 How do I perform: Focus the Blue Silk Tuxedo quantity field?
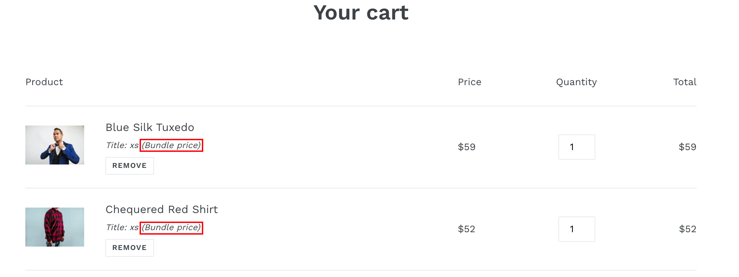[576, 147]
